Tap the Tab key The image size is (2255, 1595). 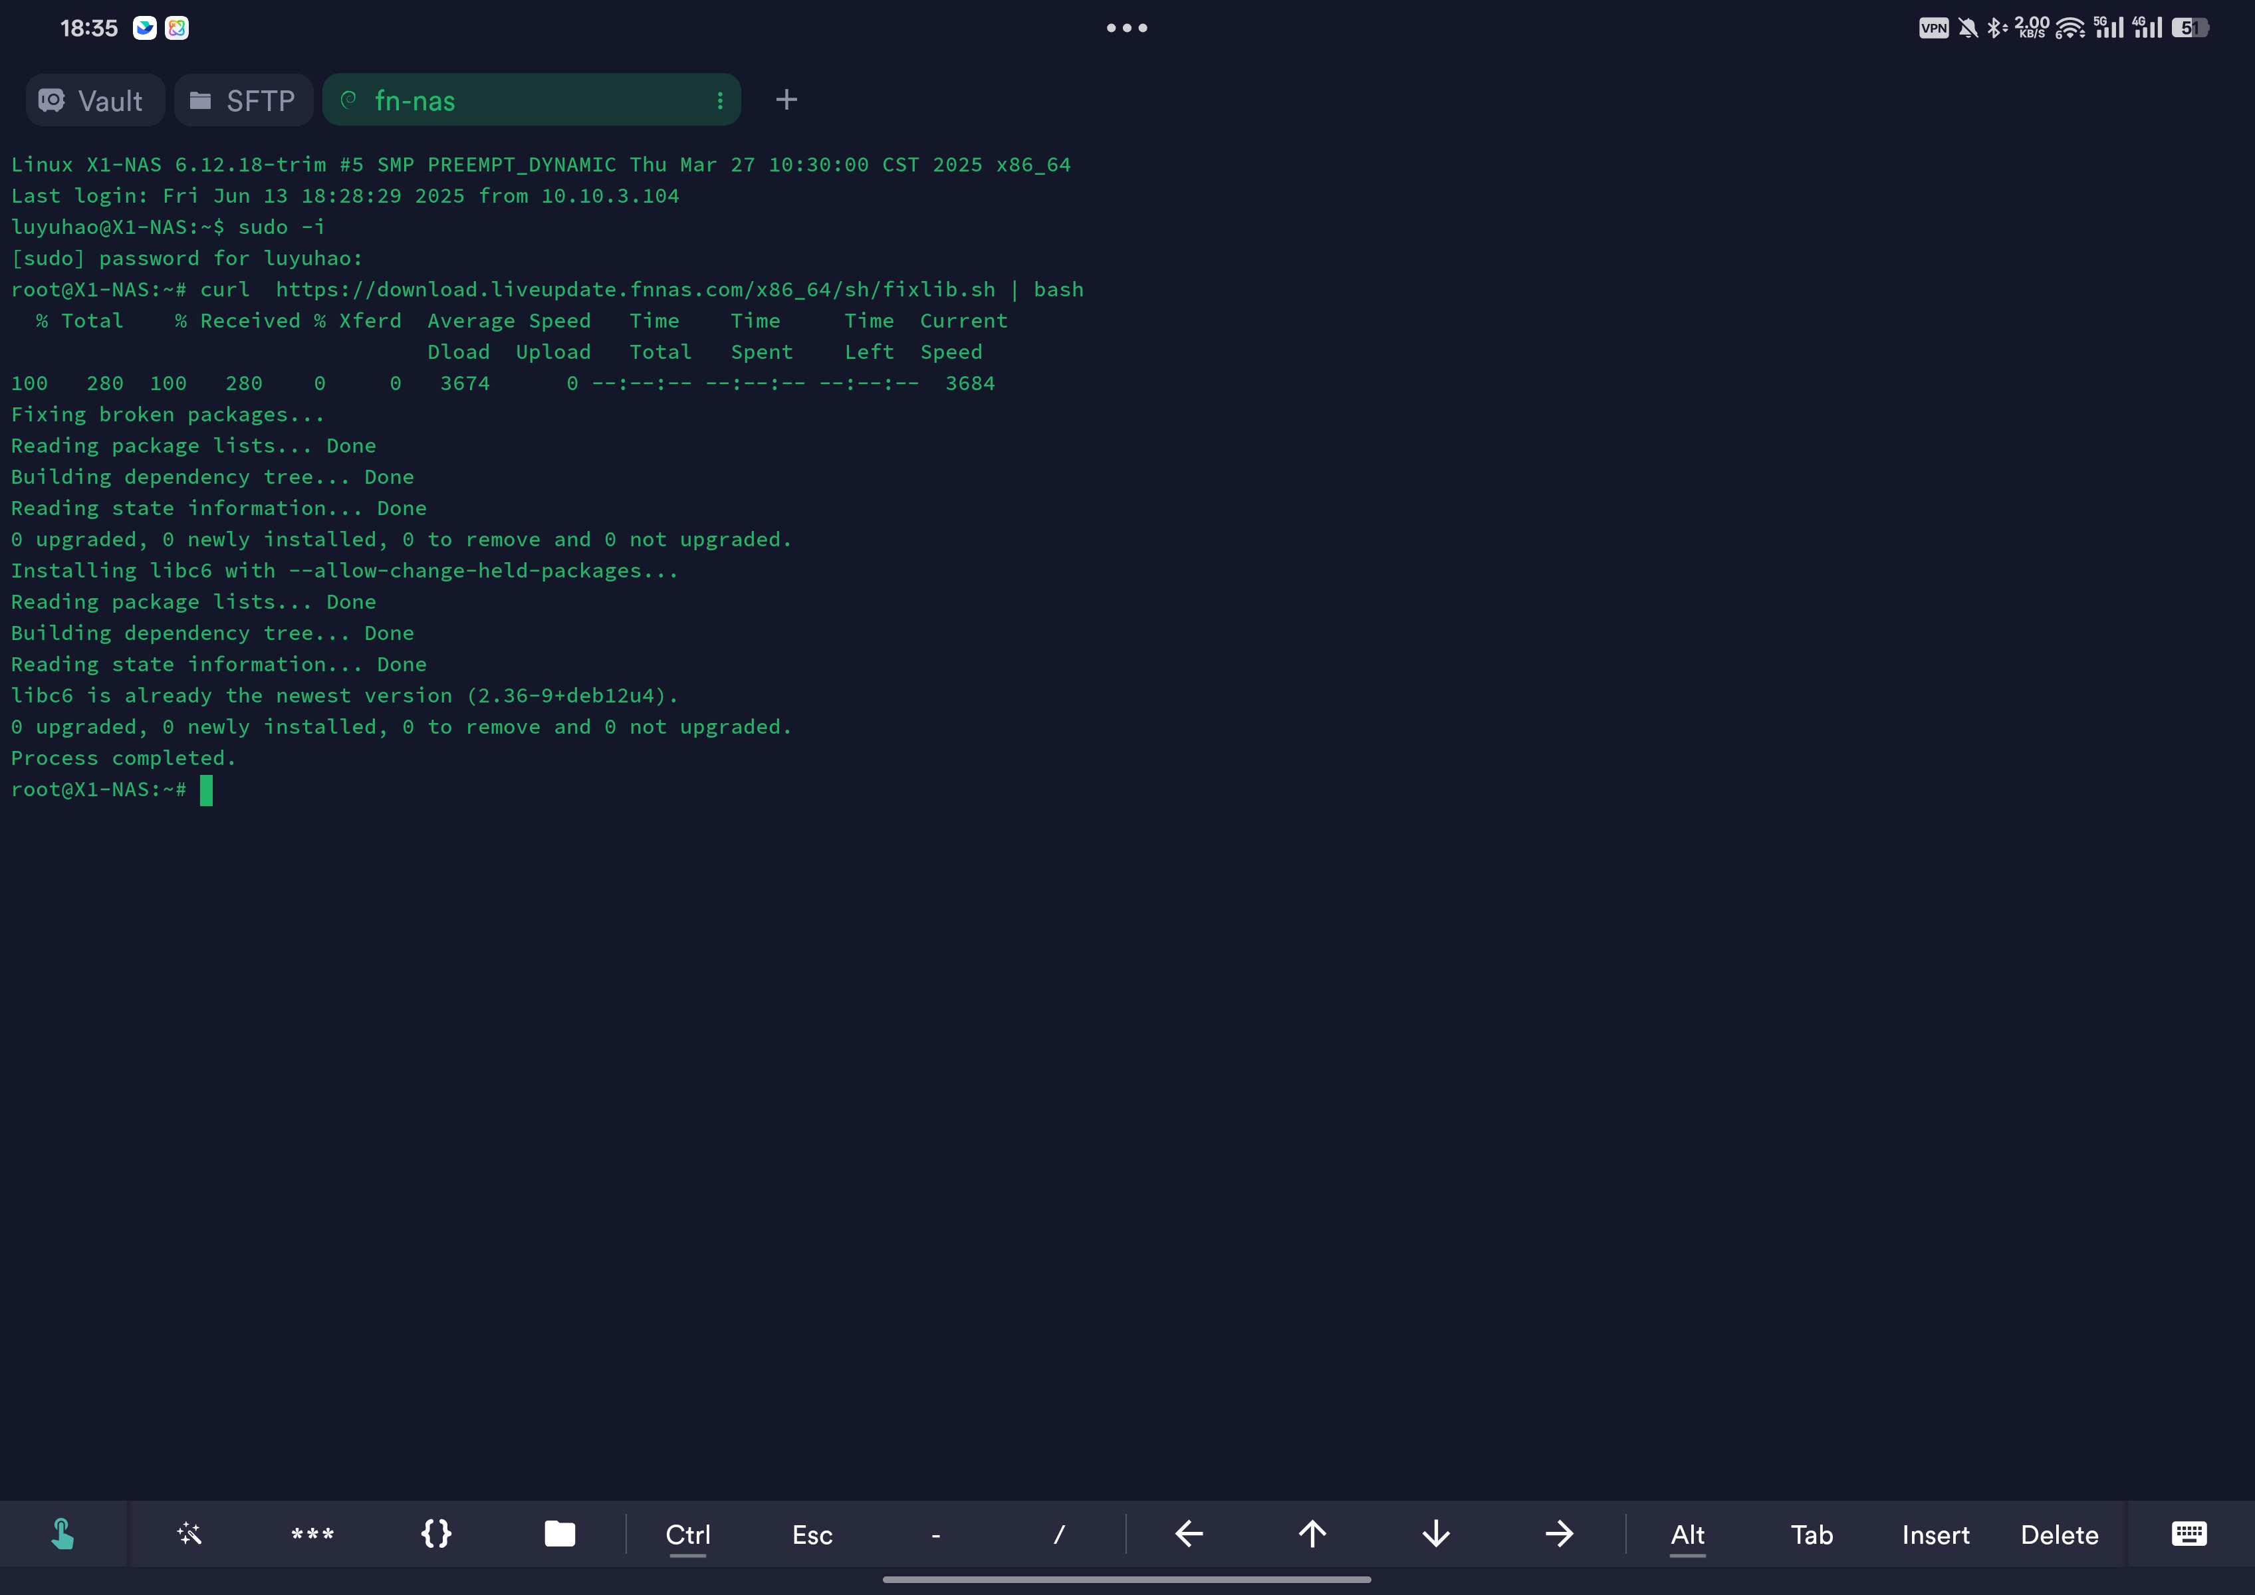click(x=1812, y=1535)
